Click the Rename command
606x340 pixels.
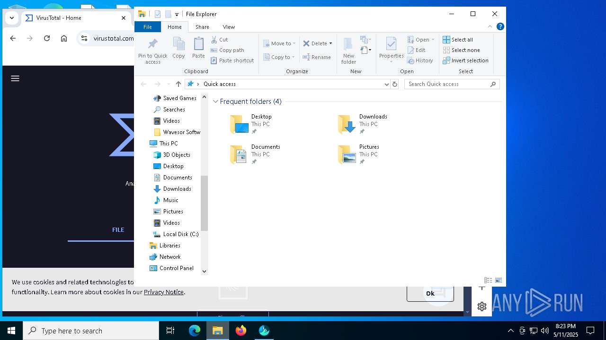317,57
